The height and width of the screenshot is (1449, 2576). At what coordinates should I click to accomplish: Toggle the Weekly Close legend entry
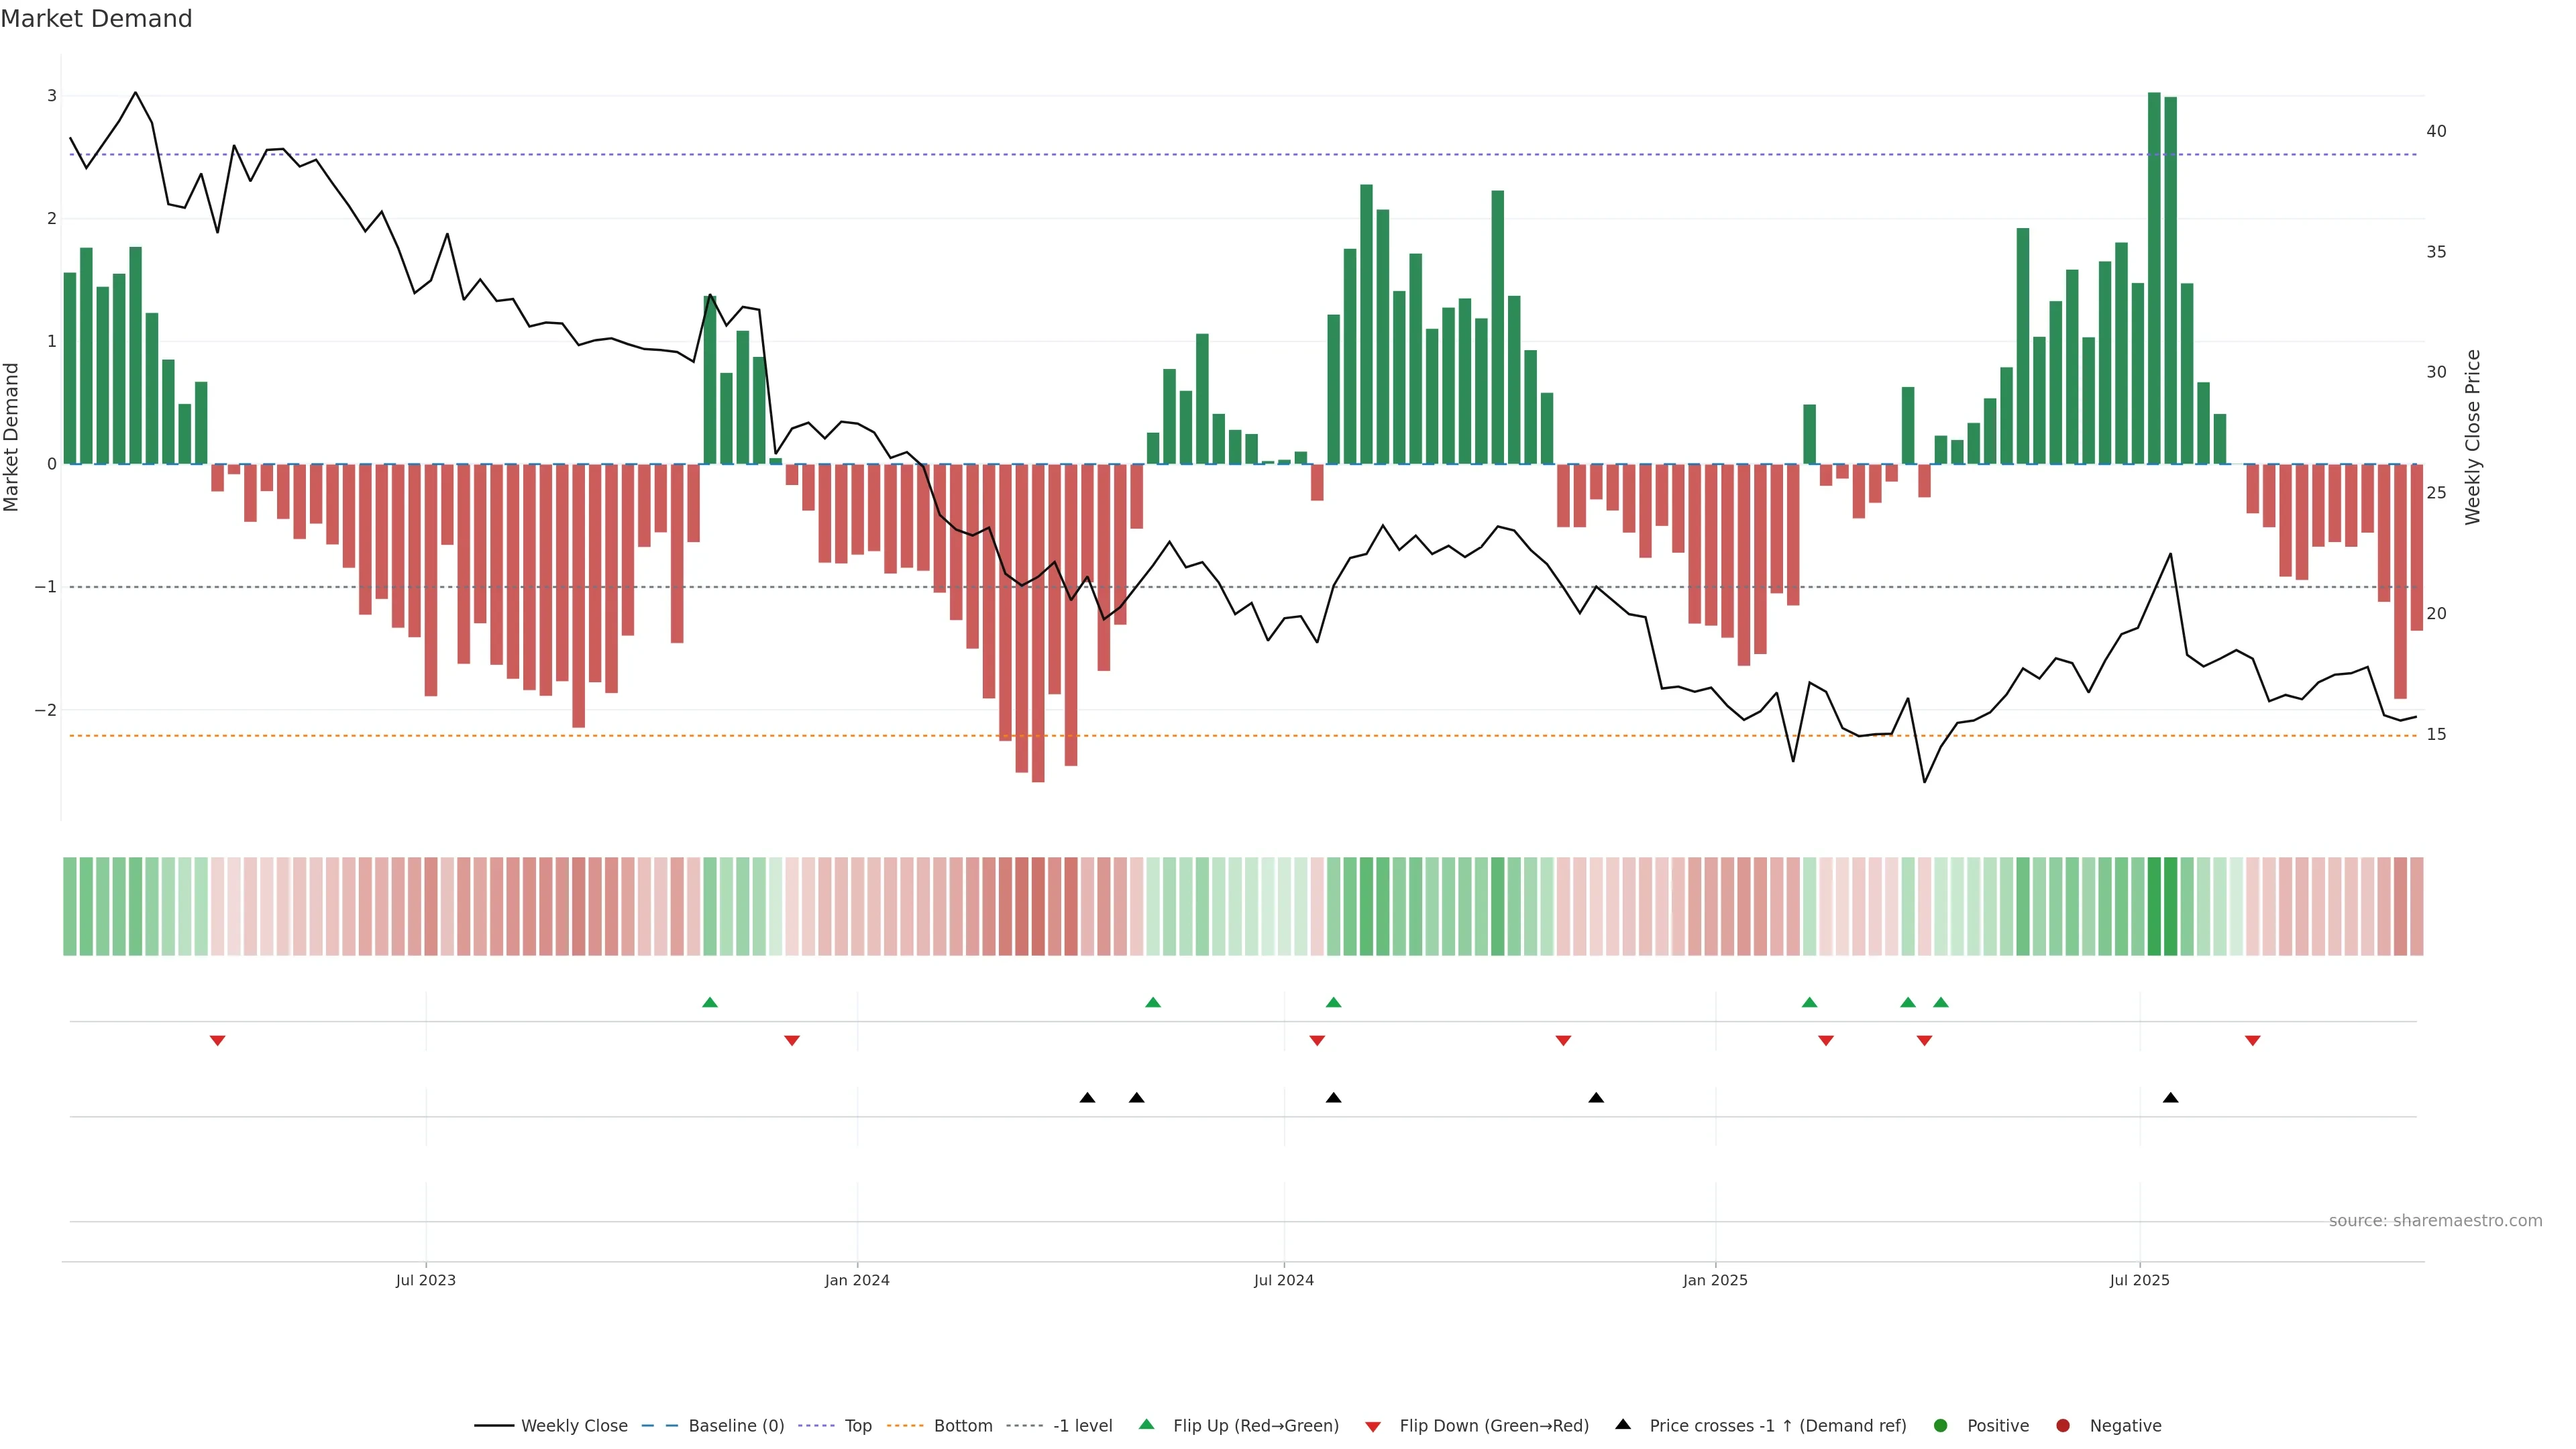(574, 1426)
